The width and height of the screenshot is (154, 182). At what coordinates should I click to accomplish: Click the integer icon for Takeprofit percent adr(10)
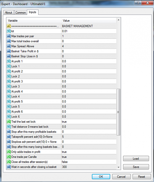(x=9, y=137)
